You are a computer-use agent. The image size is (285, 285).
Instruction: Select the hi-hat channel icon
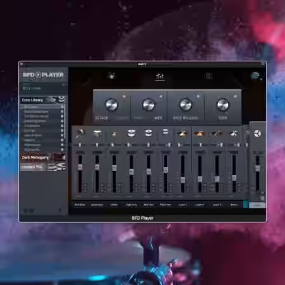114,134
